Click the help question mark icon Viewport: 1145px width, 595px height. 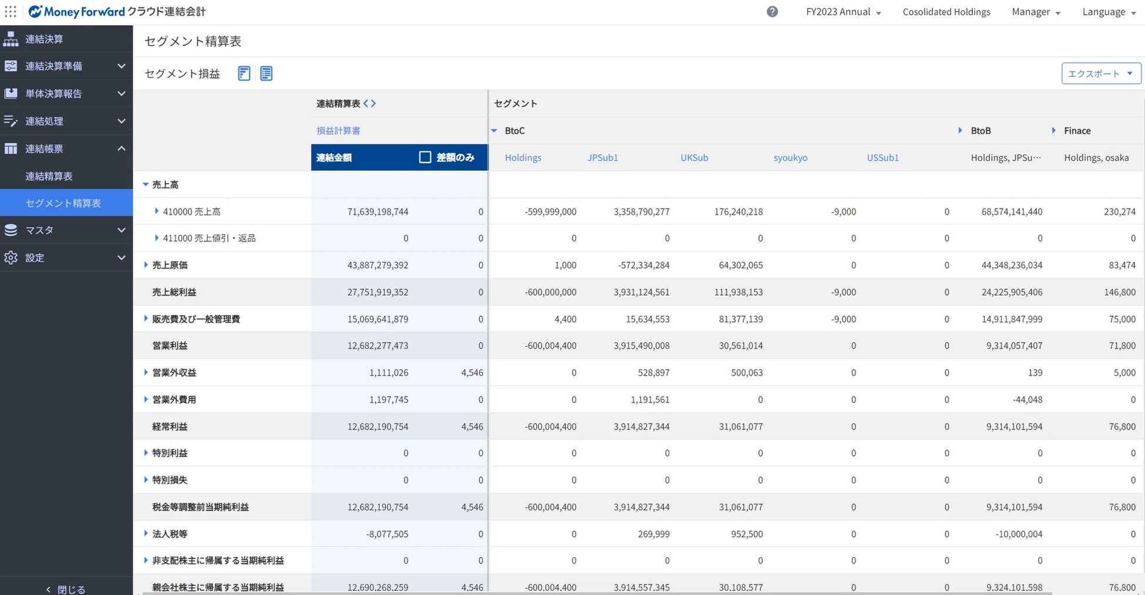(772, 12)
